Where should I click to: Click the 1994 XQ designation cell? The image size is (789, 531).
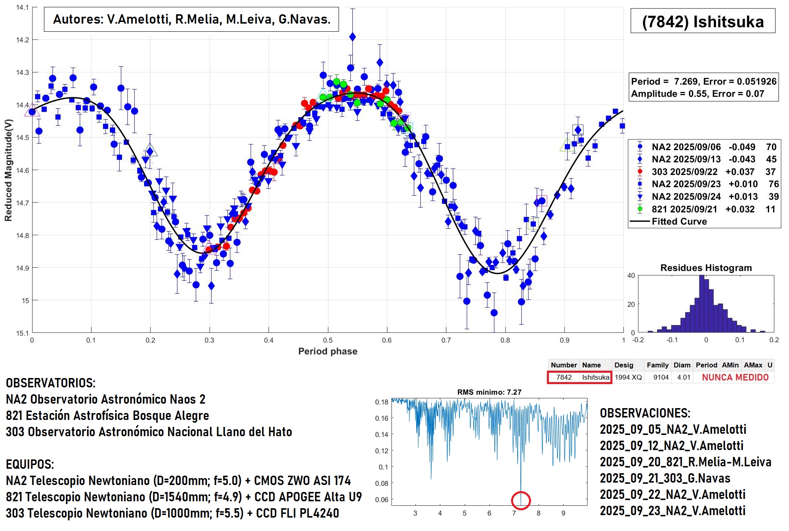click(x=628, y=377)
